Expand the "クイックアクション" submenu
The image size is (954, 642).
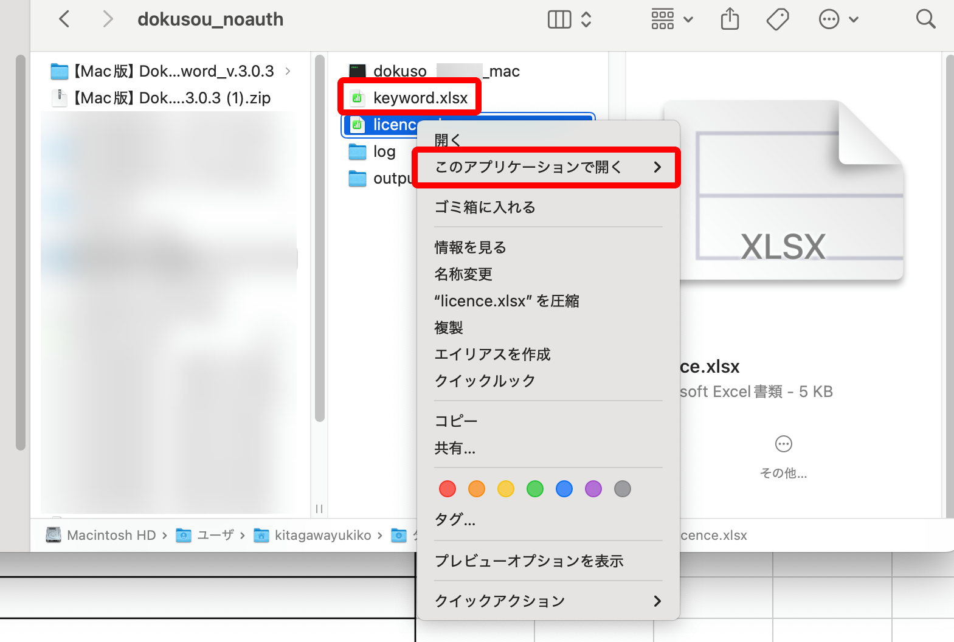[x=547, y=601]
